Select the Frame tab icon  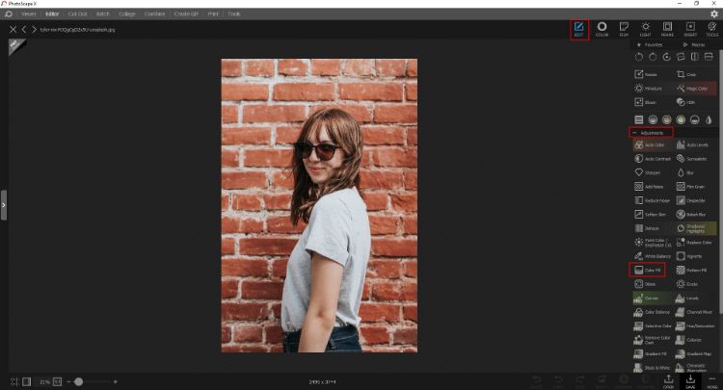tap(667, 29)
